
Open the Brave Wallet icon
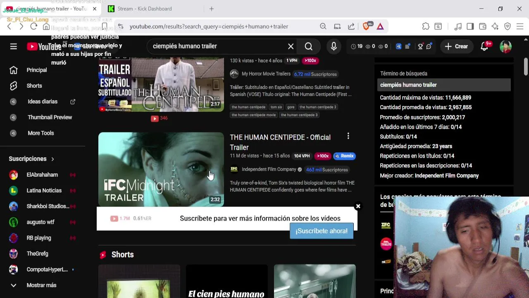pyautogui.click(x=483, y=26)
